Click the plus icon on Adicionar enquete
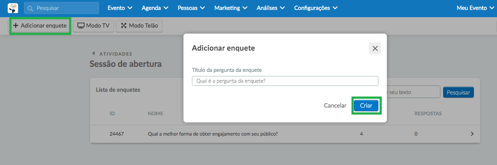Screen dimensions: 497x165 tap(15, 26)
